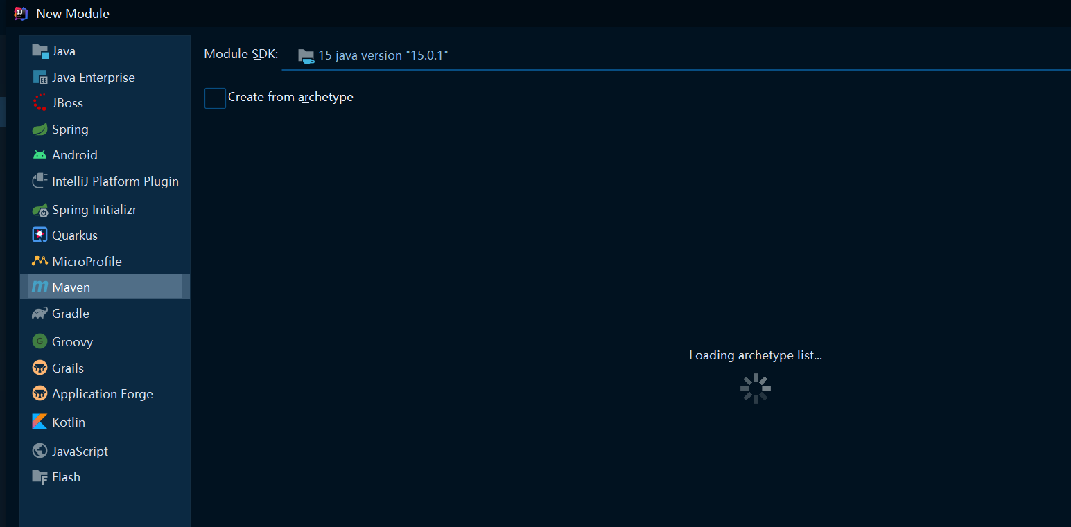Select Quarkus in the list
The width and height of the screenshot is (1071, 527).
point(105,235)
